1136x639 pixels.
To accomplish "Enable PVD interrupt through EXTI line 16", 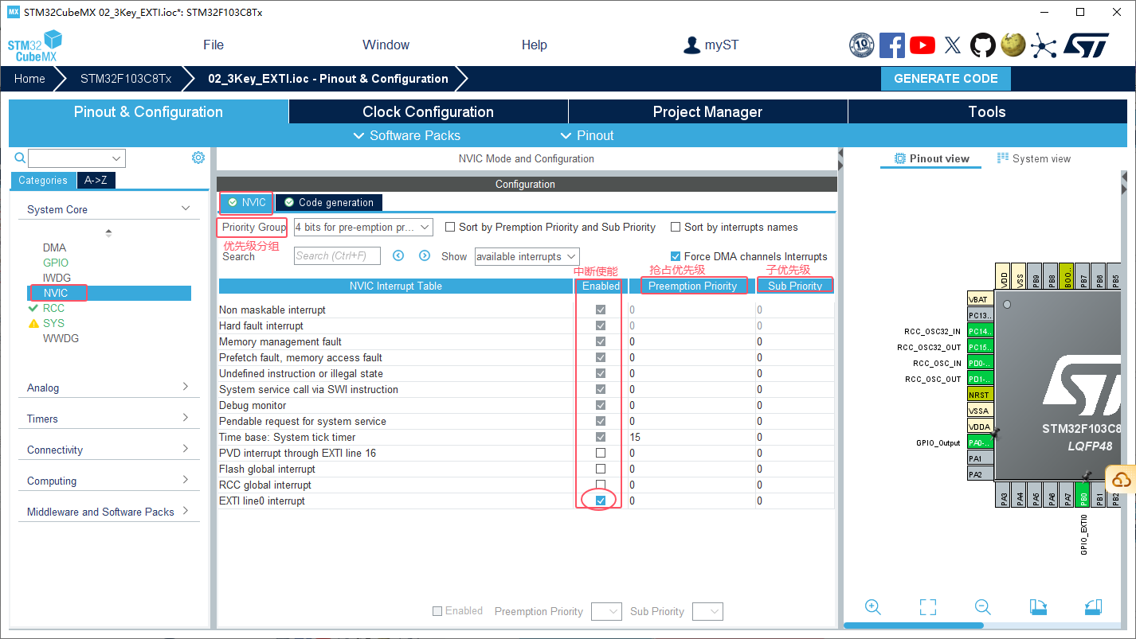I will click(x=601, y=453).
